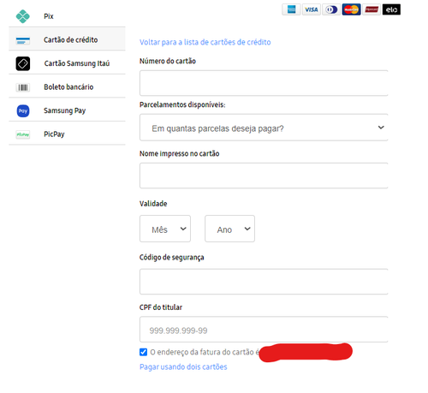Click the Elo card logo
The image size is (428, 393).
point(391,9)
